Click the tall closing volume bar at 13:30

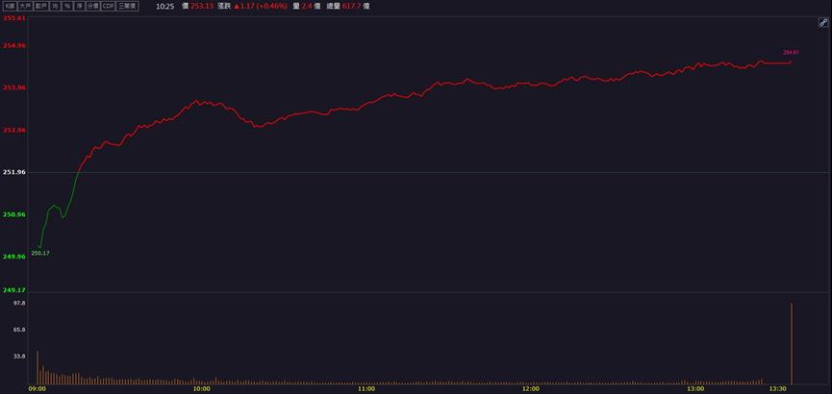792,344
